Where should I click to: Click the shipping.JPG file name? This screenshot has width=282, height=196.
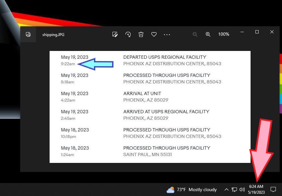pos(53,34)
